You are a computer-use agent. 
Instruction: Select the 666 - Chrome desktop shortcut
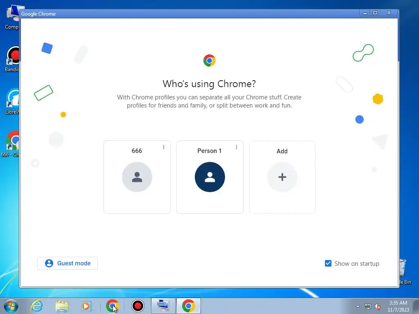click(10, 144)
